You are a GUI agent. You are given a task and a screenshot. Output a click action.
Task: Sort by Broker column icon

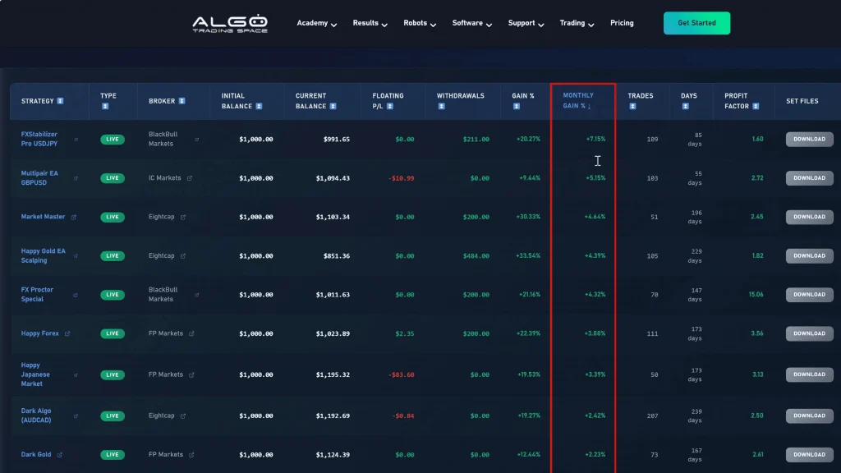pyautogui.click(x=182, y=101)
